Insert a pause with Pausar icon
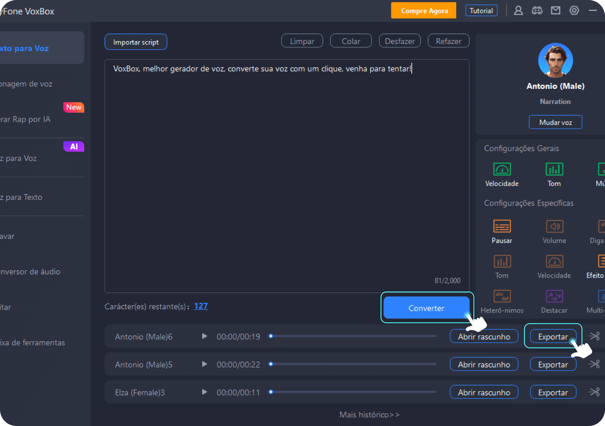This screenshot has width=605, height=426. pyautogui.click(x=502, y=226)
